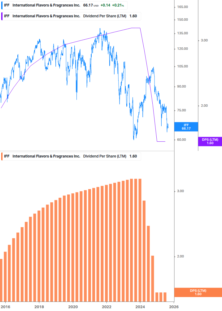Click the +0.14 price change value in the legend
Viewport: 222px width, 311px height.
(x=105, y=5)
